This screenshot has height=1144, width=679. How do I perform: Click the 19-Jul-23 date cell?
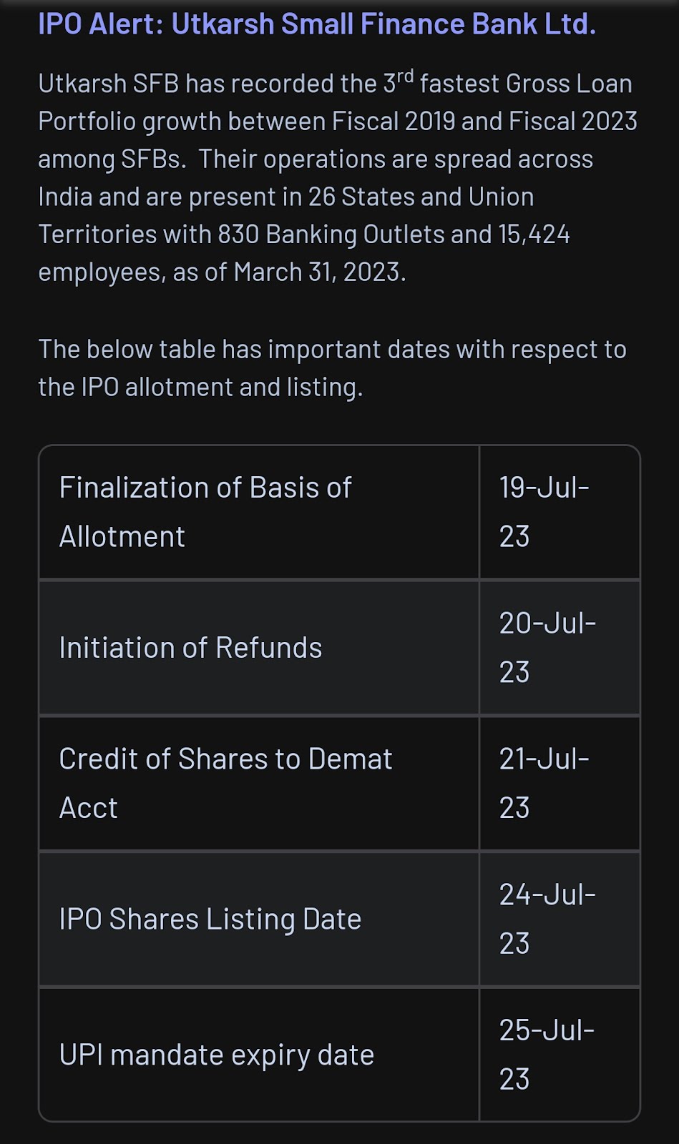[560, 512]
